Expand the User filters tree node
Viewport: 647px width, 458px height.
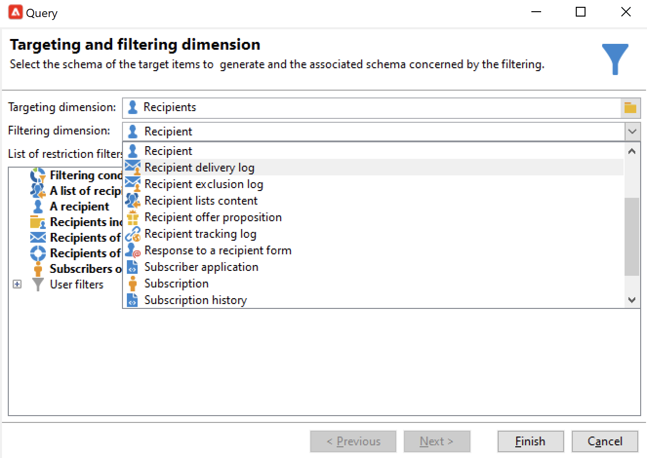(17, 284)
